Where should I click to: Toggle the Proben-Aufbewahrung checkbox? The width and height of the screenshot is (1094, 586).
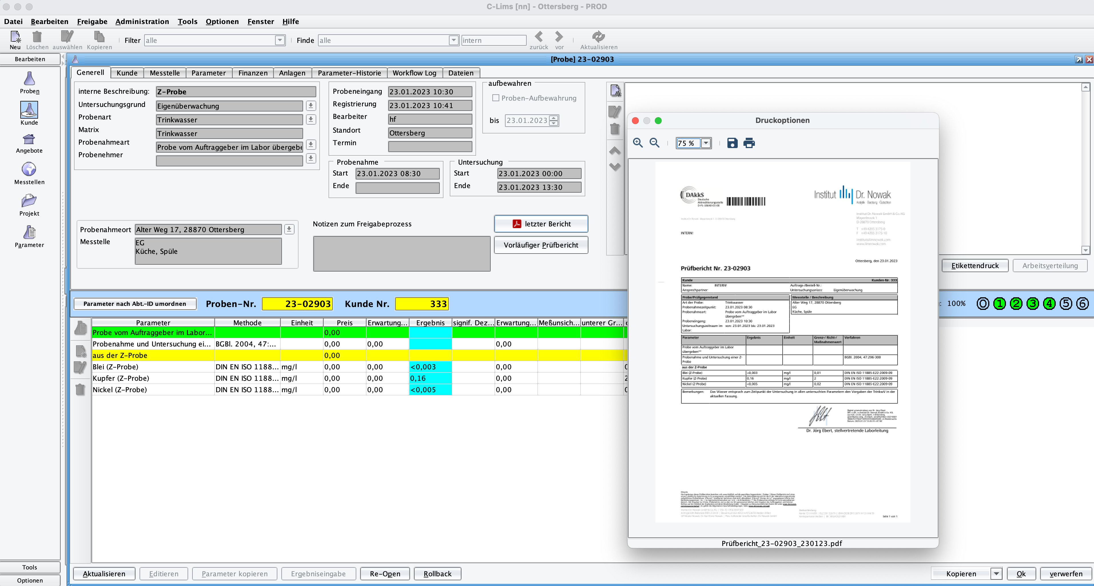[495, 98]
